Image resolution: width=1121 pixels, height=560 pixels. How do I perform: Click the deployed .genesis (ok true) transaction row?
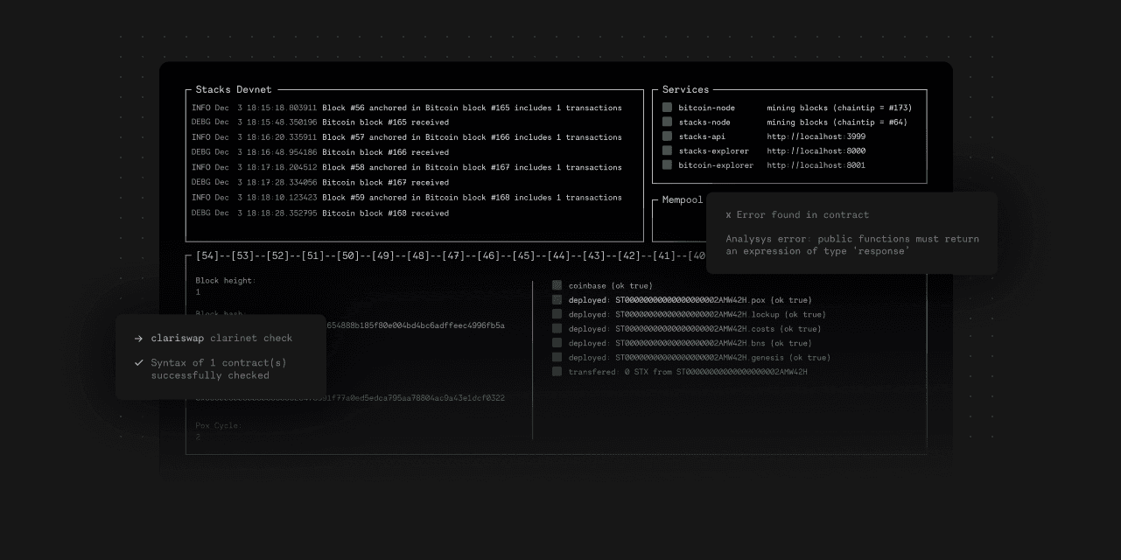tap(700, 358)
